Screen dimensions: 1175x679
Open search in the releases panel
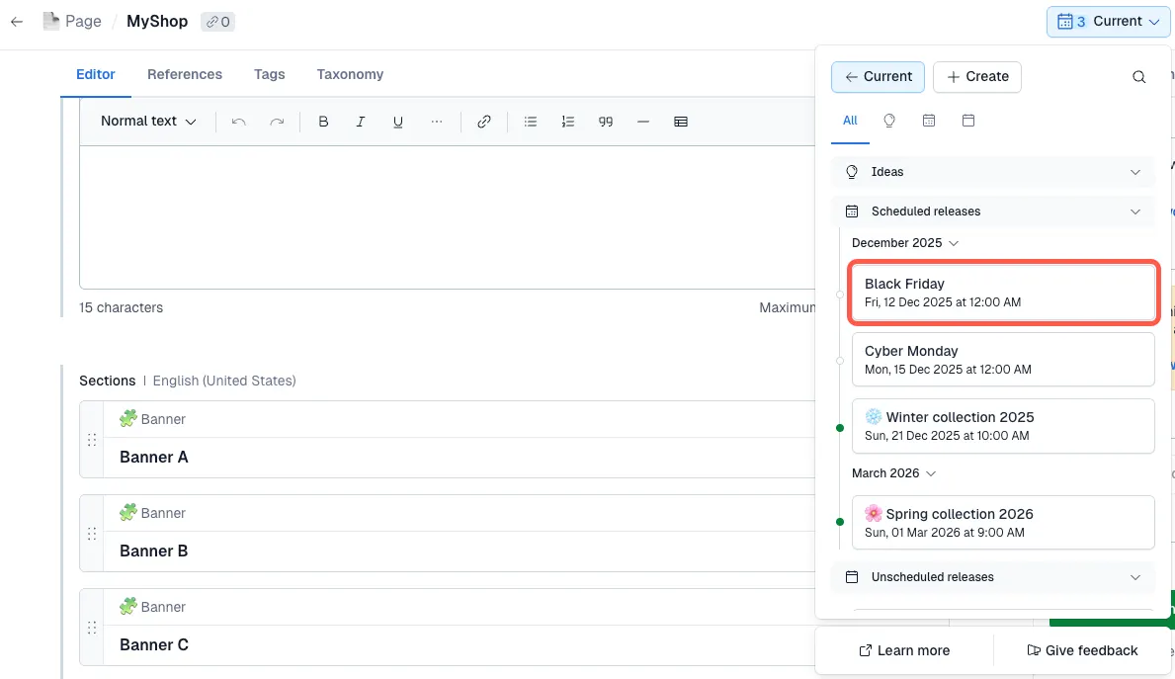[x=1138, y=76]
